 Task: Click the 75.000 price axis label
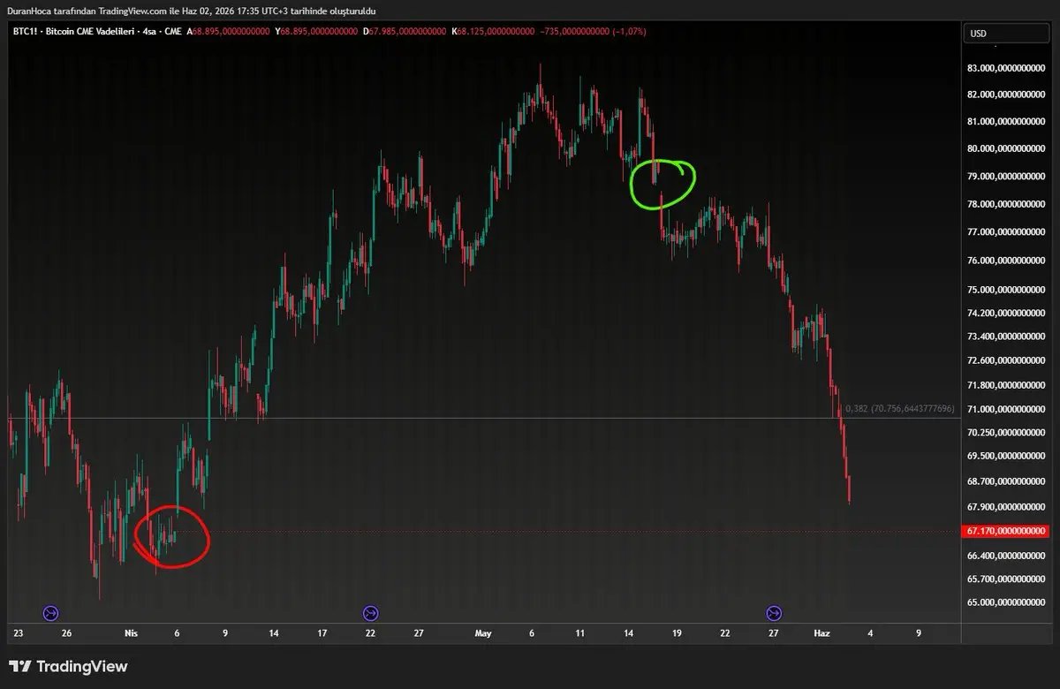click(1007, 290)
